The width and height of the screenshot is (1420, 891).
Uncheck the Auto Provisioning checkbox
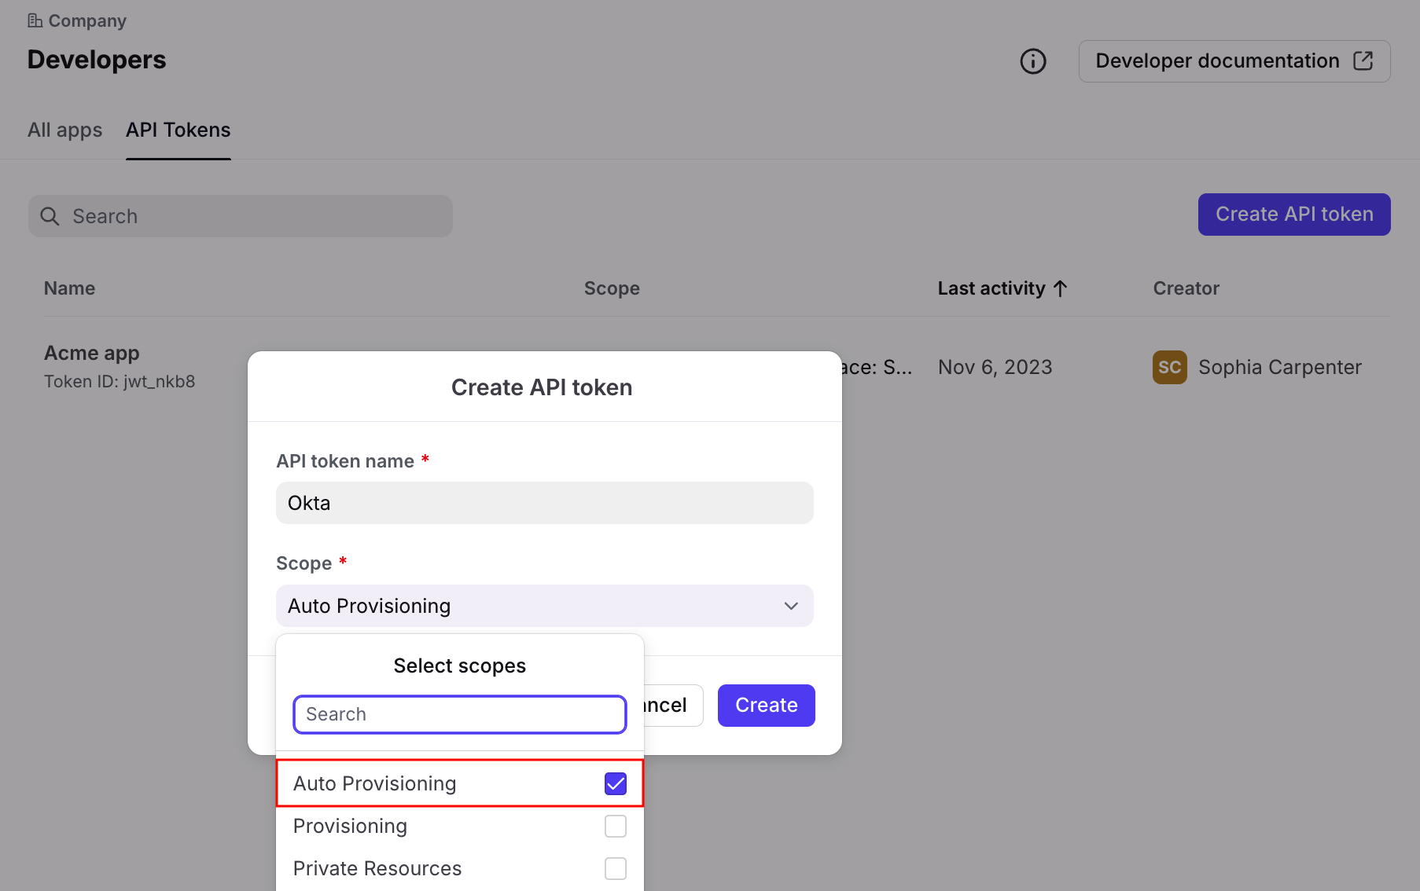coord(615,783)
